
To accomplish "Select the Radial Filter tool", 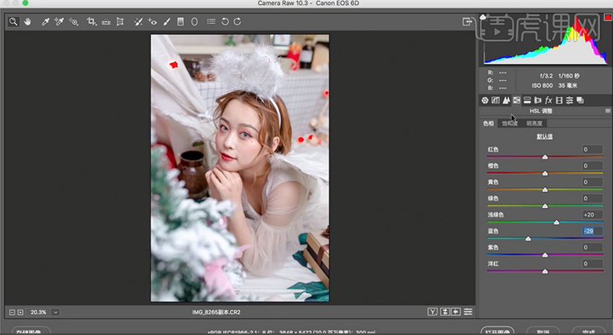I will 194,21.
